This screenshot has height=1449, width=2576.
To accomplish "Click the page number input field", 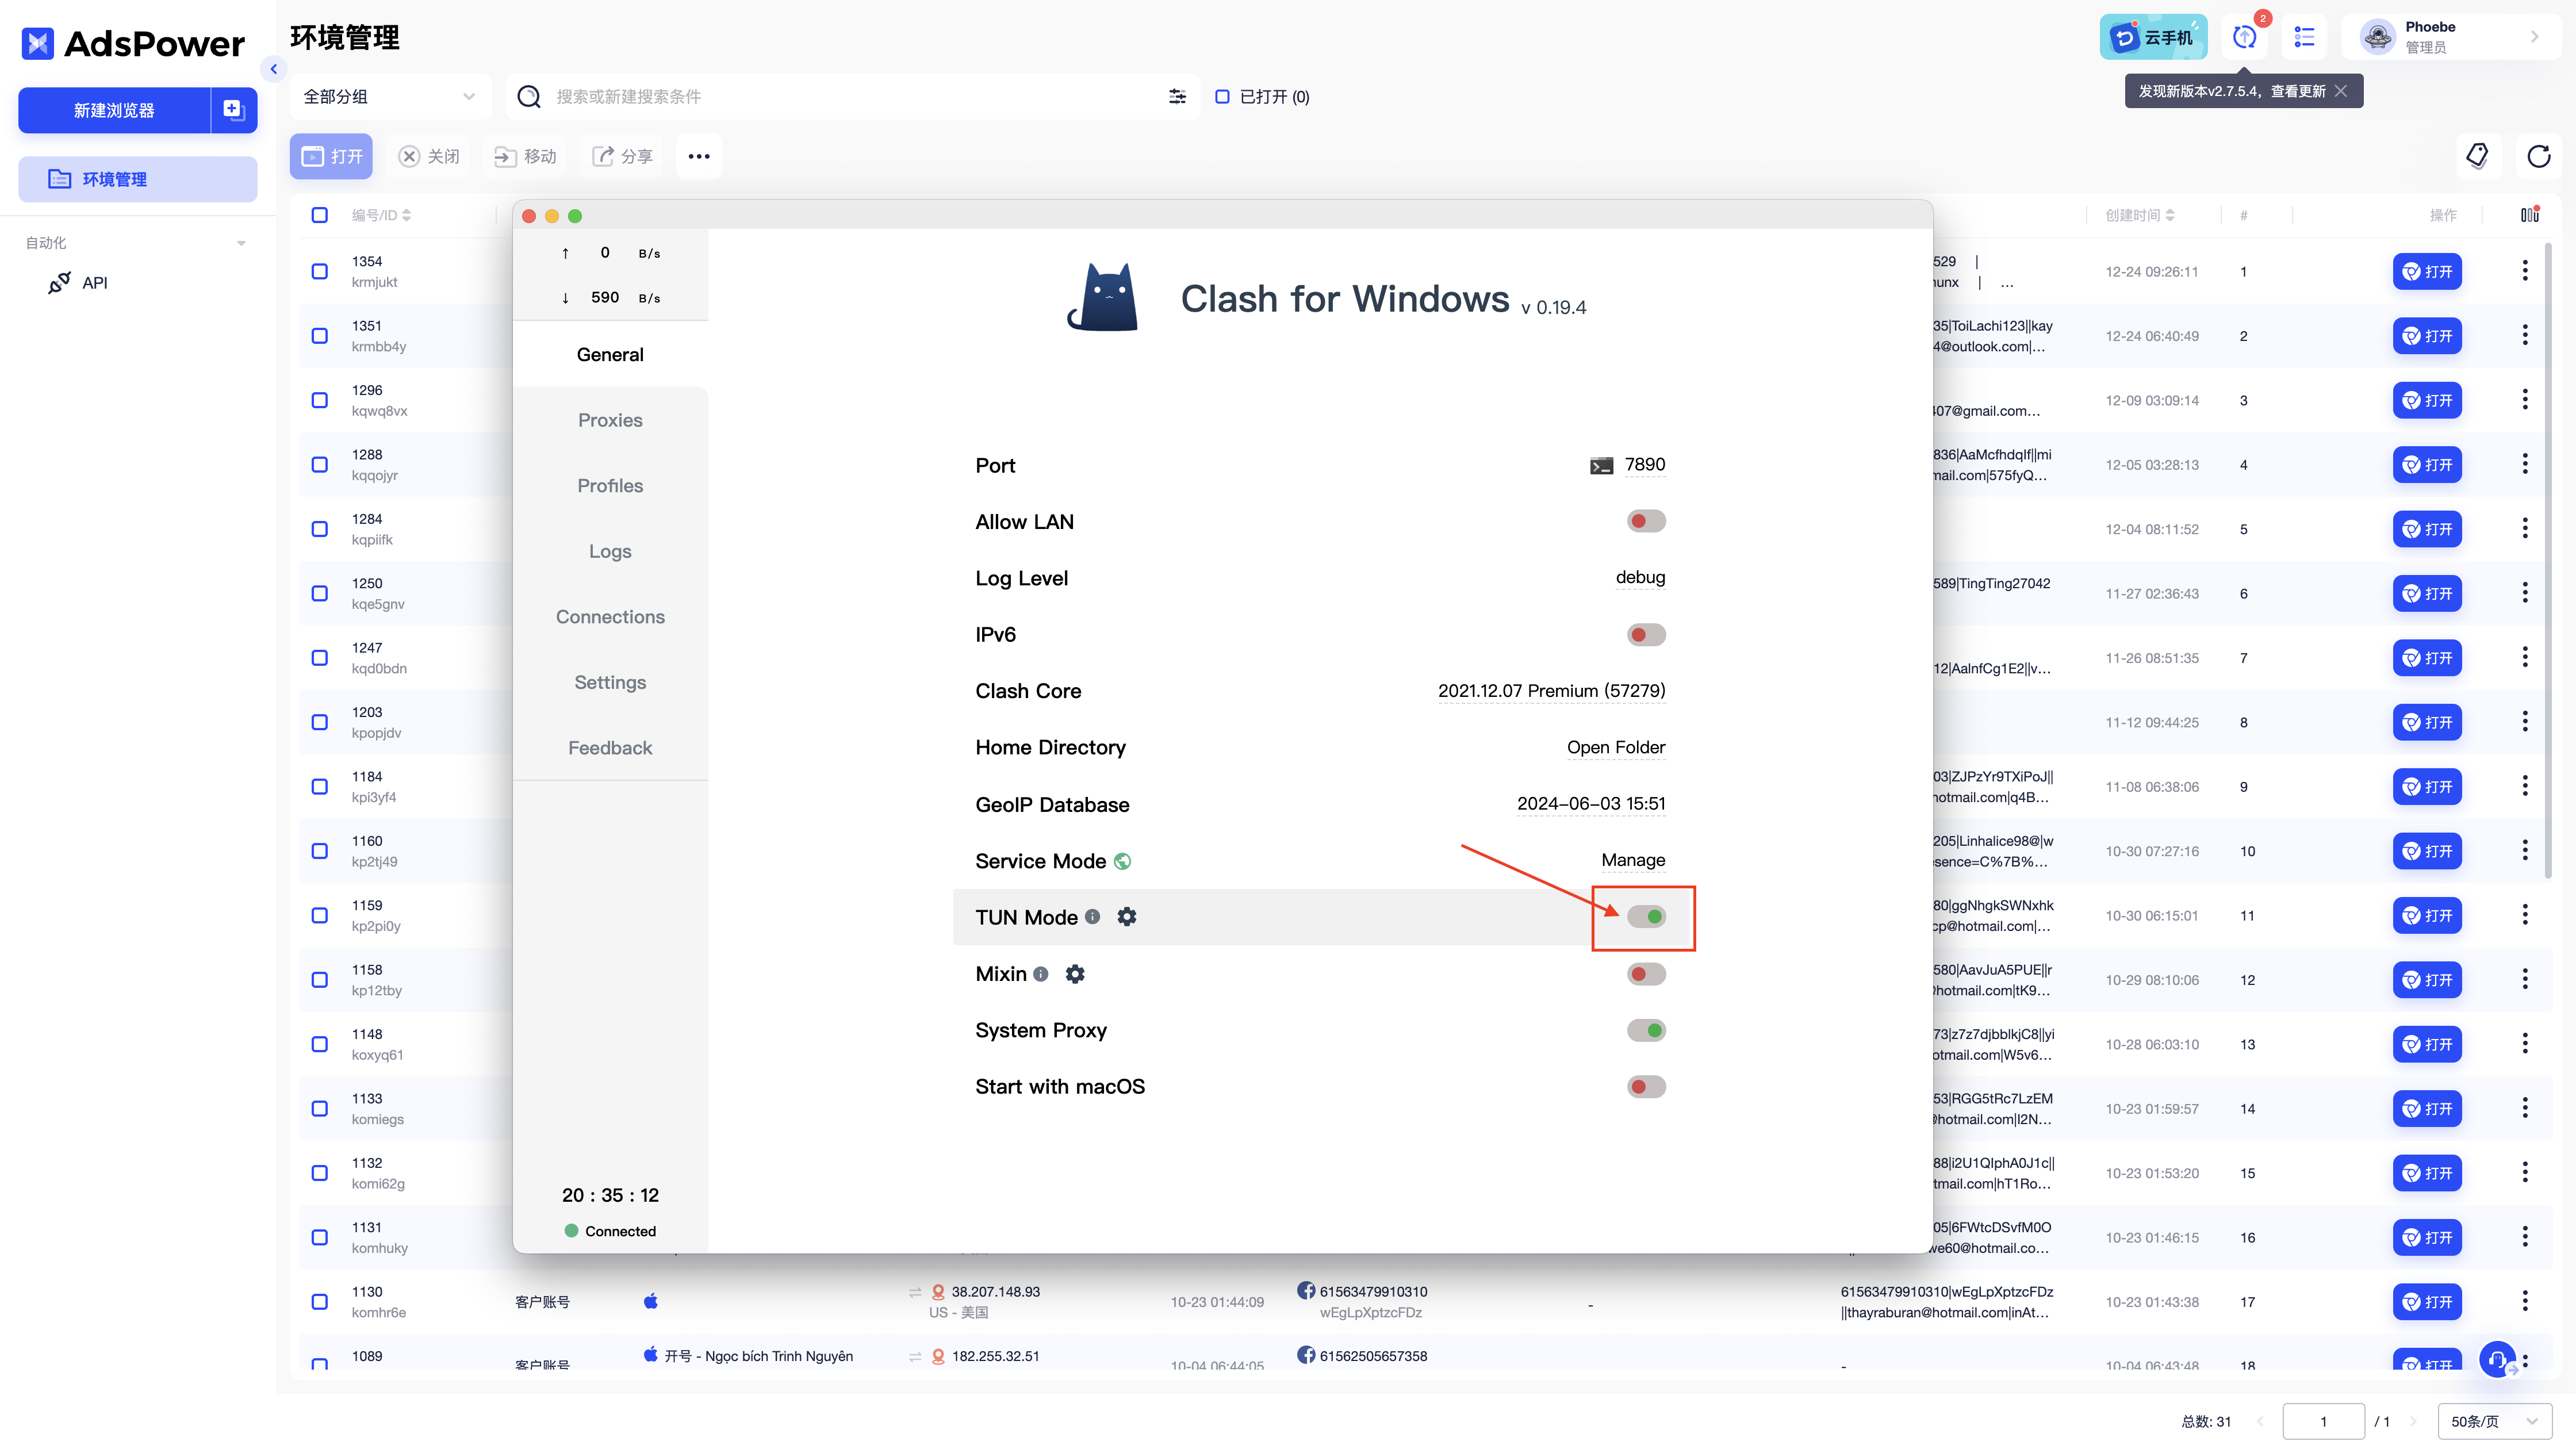I will coord(2323,1421).
